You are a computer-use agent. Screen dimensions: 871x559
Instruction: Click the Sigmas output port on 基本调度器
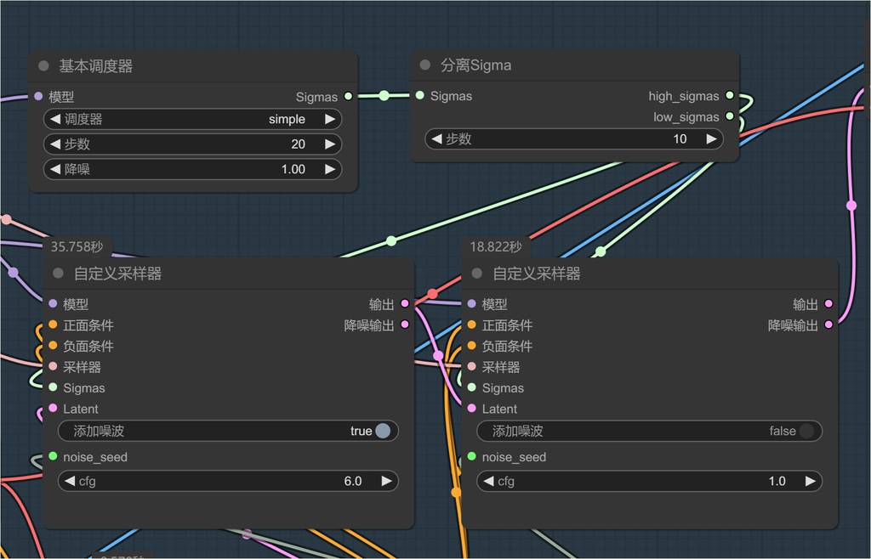coord(348,97)
